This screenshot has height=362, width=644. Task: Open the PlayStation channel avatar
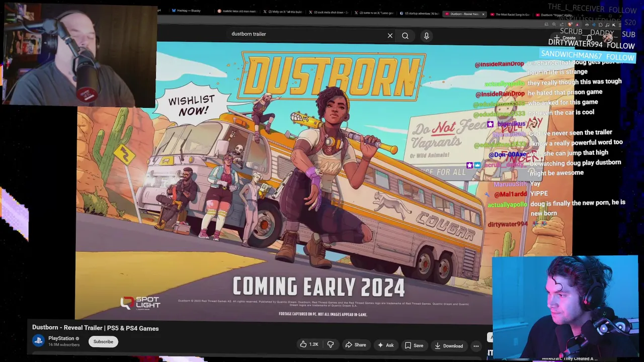(x=38, y=341)
